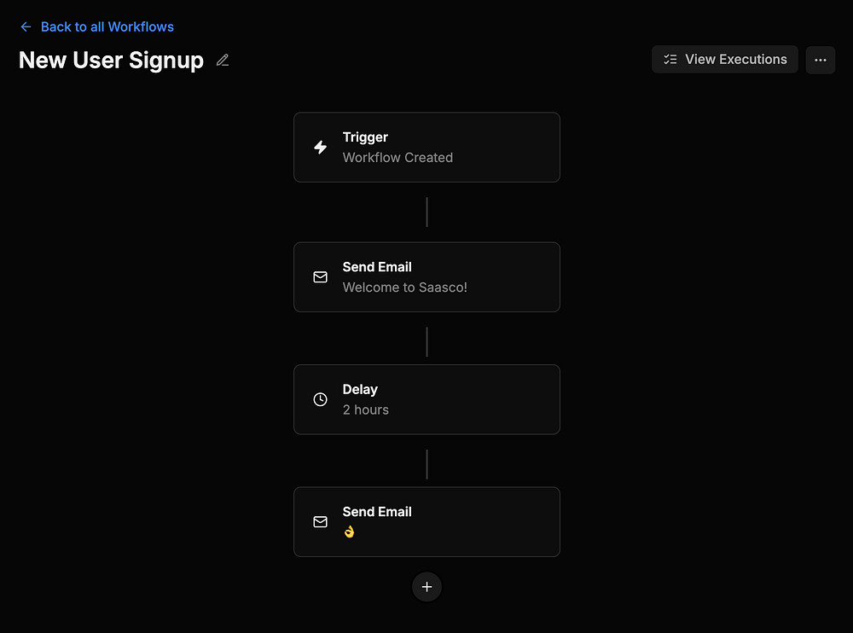Click the clock icon on Delay step
The width and height of the screenshot is (853, 633).
[321, 399]
